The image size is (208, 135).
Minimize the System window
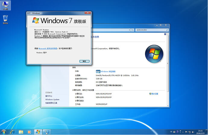tap(157, 25)
